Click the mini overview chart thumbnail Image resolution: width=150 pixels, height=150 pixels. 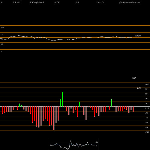pyautogui.click(x=74, y=144)
